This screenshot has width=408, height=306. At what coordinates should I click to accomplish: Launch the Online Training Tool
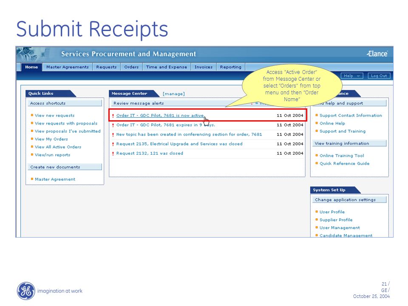[342, 156]
